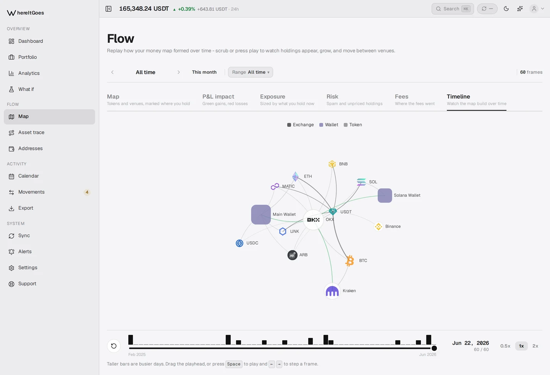The height and width of the screenshot is (375, 550).
Task: Open Range All time dropdown
Action: coord(251,72)
